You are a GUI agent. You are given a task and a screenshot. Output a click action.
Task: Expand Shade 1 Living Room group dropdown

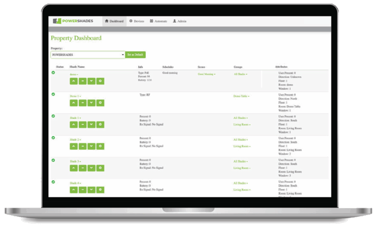click(x=242, y=125)
